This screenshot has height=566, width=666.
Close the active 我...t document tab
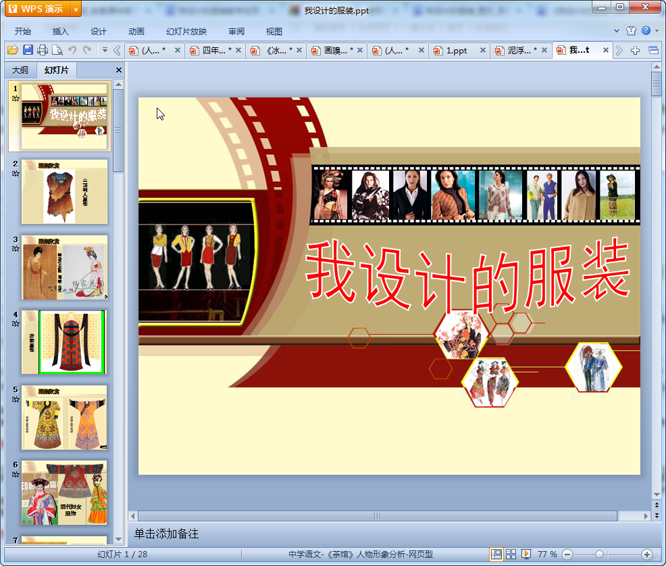pyautogui.click(x=606, y=50)
